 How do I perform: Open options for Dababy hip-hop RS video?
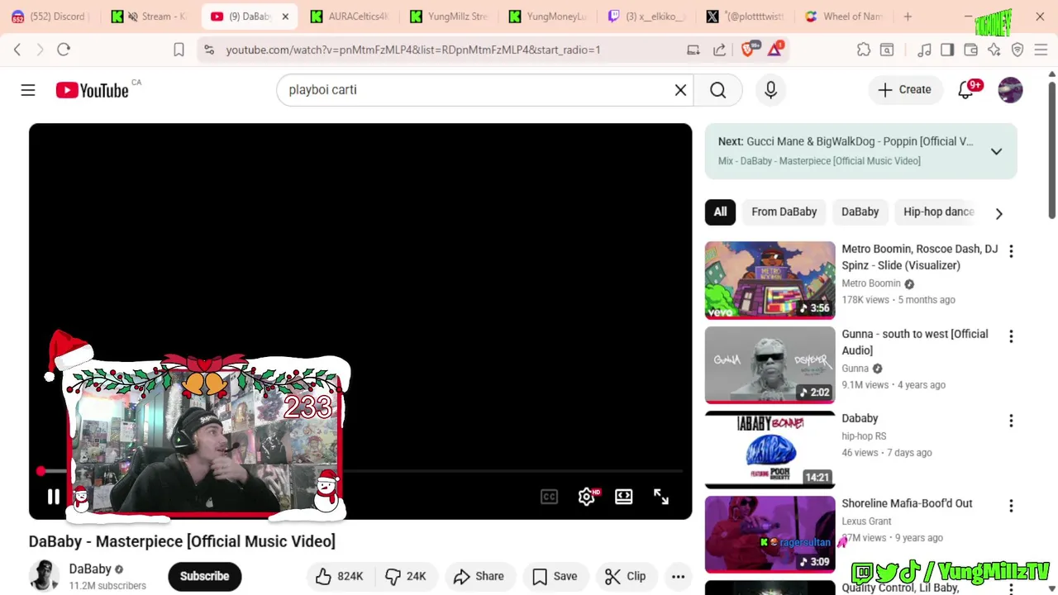1010,421
